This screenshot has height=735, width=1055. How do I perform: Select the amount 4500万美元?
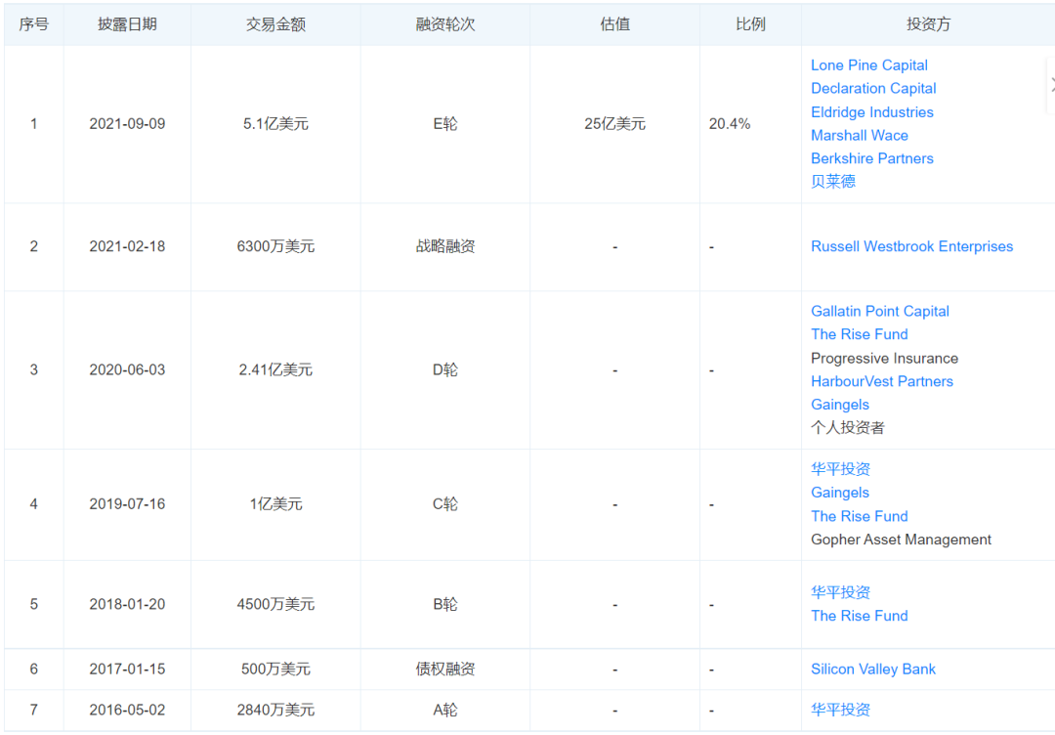click(x=275, y=604)
